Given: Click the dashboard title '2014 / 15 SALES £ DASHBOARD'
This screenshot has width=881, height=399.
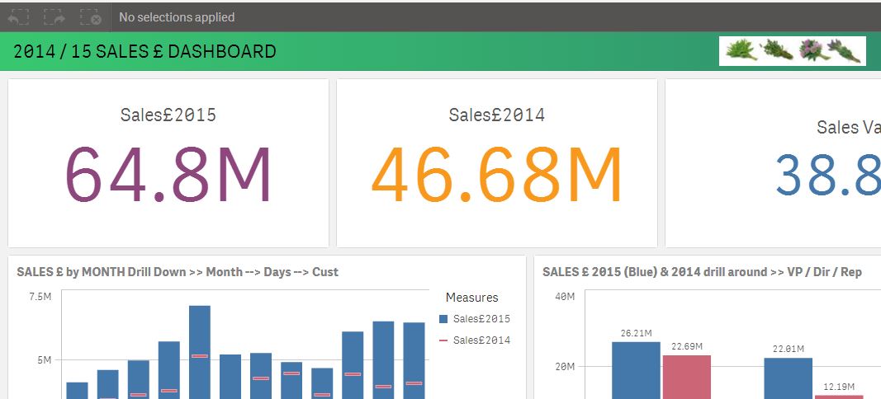Looking at the screenshot, I should coord(144,52).
